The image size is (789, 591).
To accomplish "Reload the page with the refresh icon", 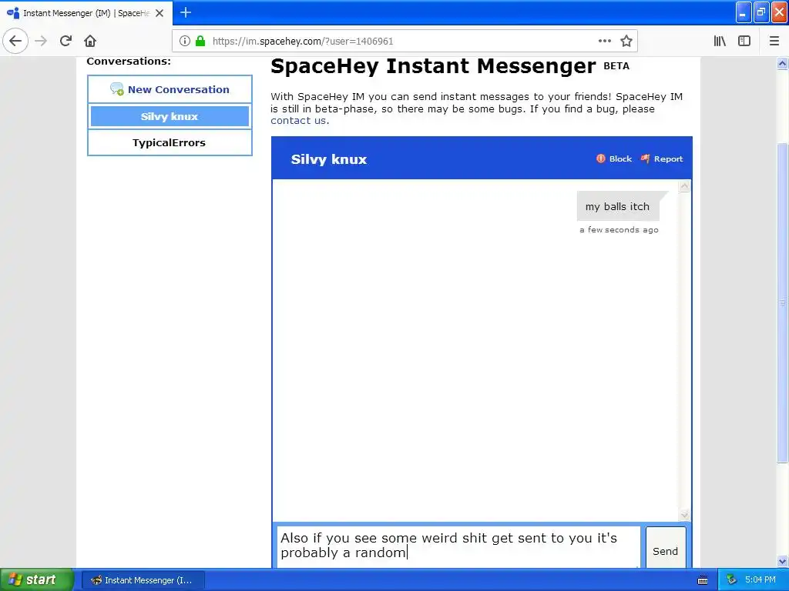I will (65, 42).
